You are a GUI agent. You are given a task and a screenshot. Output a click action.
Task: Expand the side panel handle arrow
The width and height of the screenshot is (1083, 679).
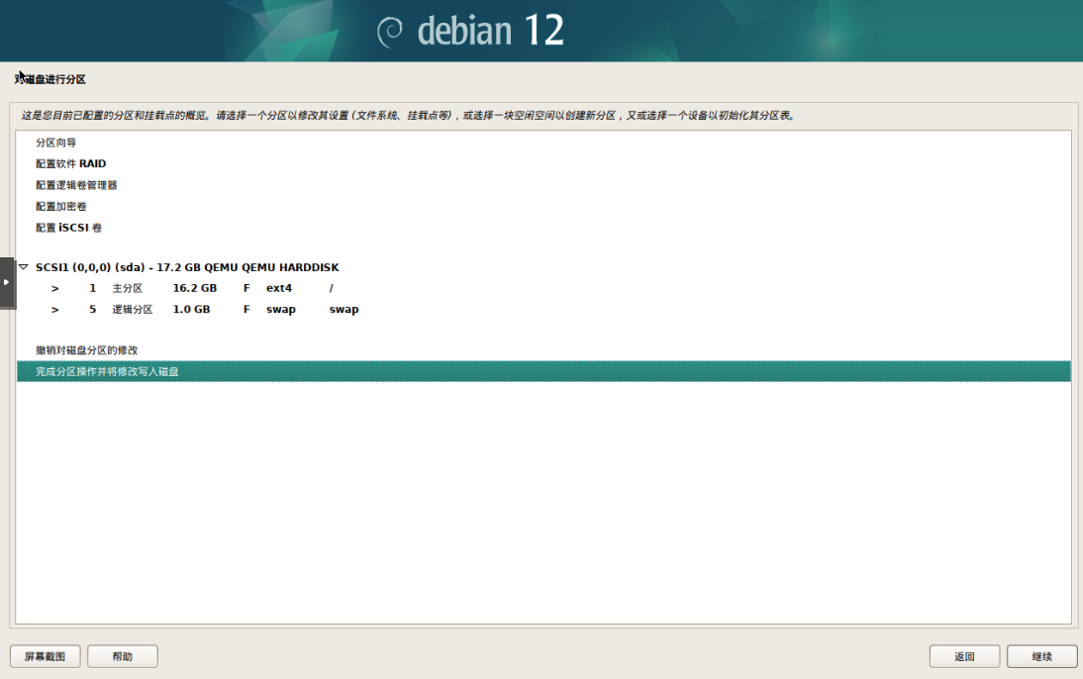[x=6, y=282]
